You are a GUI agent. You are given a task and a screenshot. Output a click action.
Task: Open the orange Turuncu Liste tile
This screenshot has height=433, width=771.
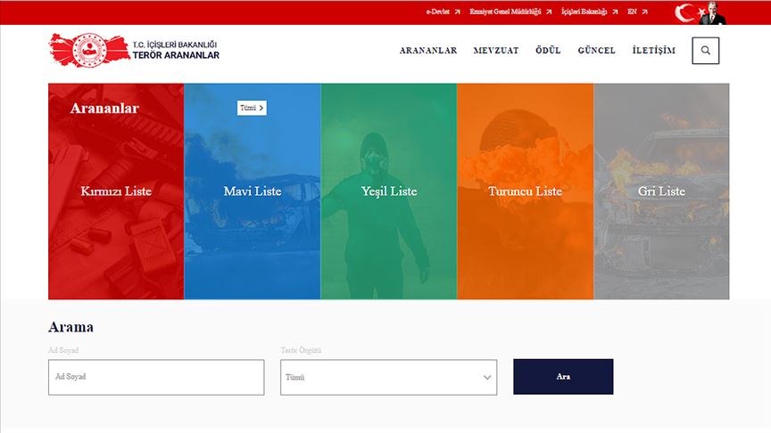pyautogui.click(x=525, y=192)
